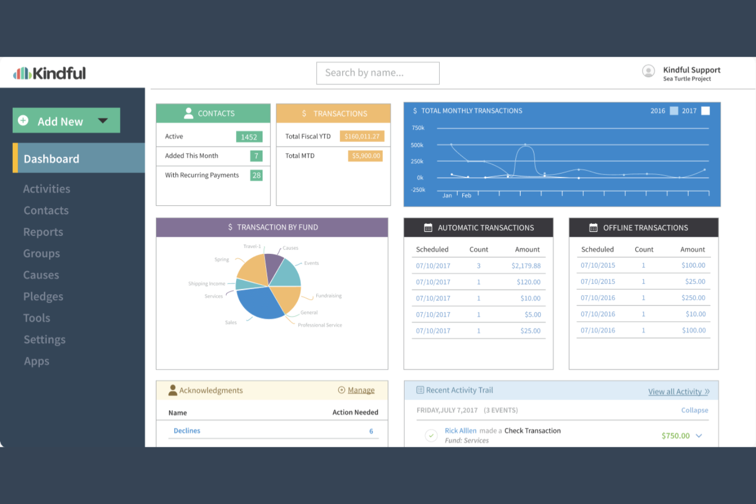This screenshot has height=504, width=756.
Task: Expand the Add New dropdown arrow
Action: [103, 121]
